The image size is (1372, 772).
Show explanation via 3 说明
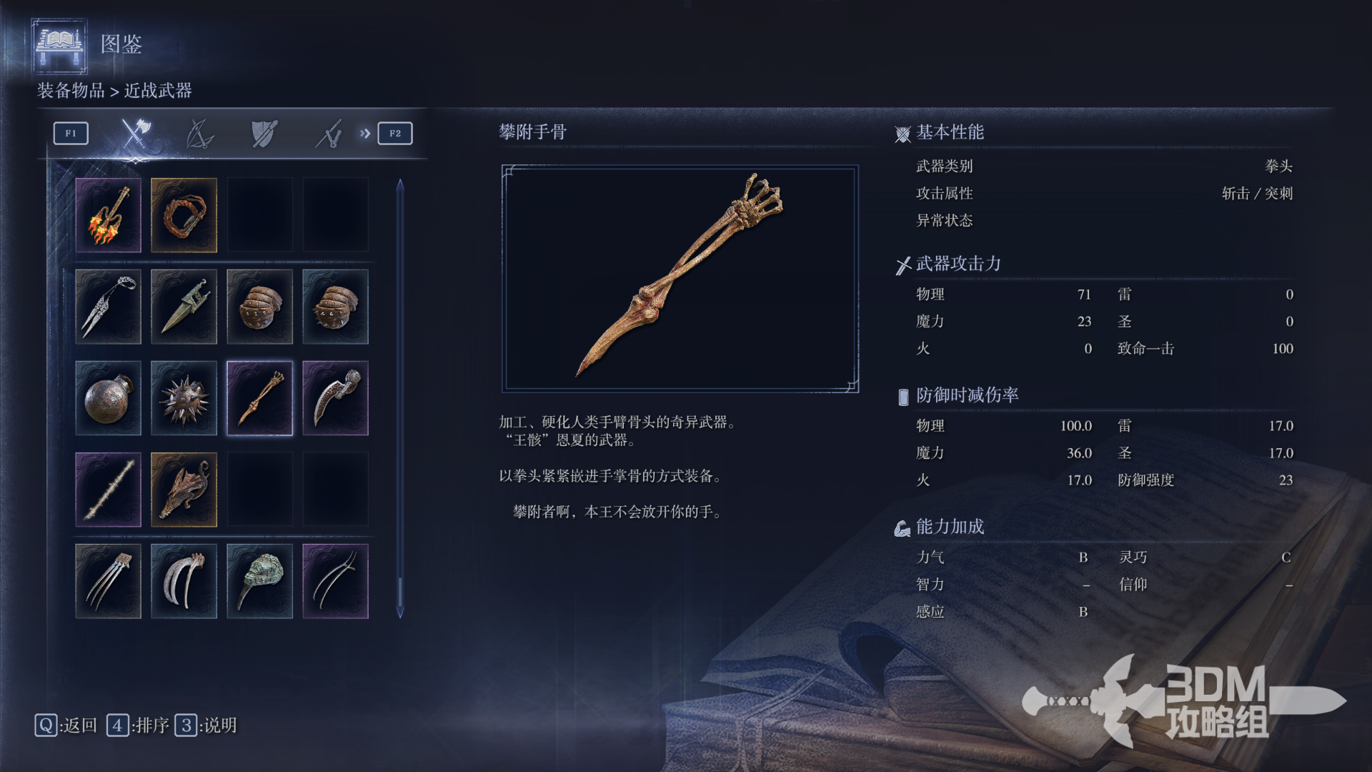coord(206,726)
